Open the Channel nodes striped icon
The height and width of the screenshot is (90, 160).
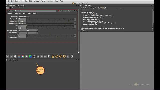pyautogui.click(x=19, y=56)
